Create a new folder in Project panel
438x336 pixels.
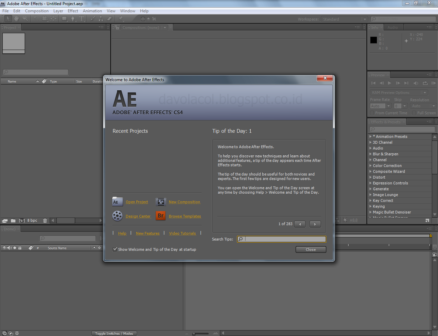(13, 221)
